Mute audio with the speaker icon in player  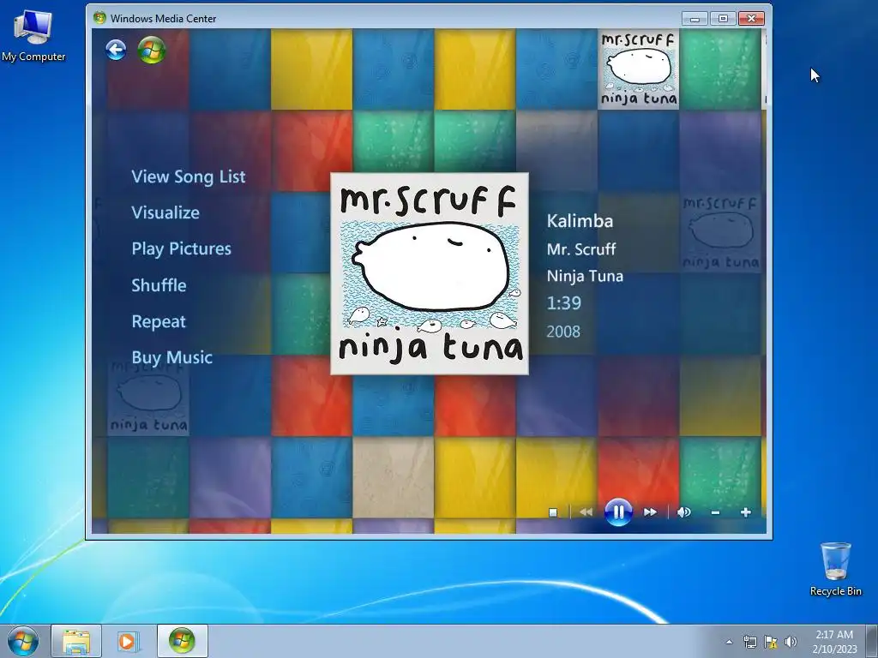(x=683, y=512)
